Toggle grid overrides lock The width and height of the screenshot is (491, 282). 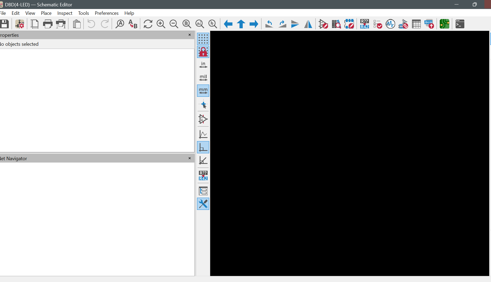pyautogui.click(x=203, y=52)
